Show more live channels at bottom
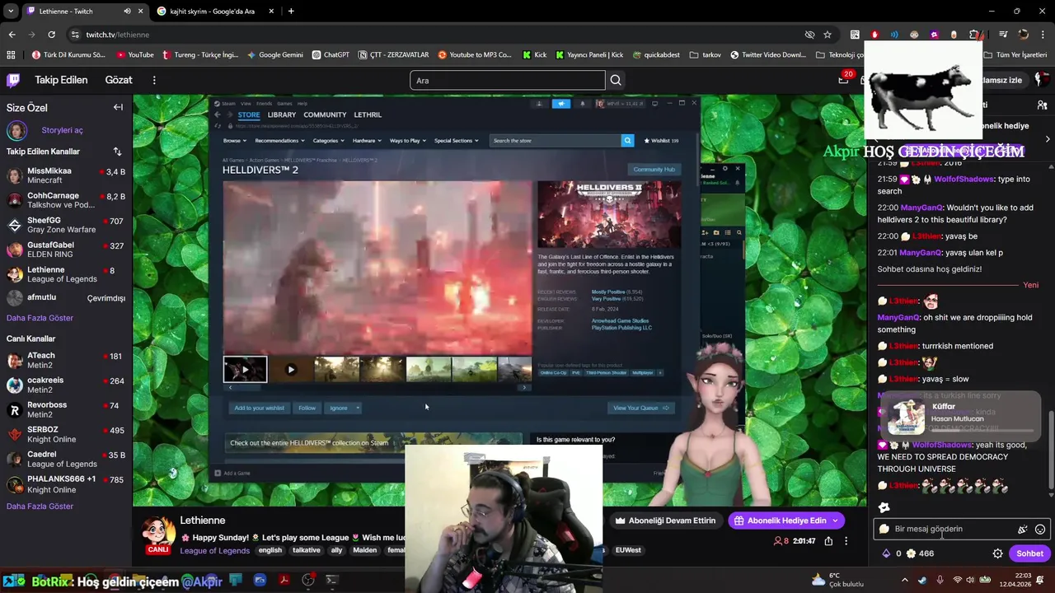The image size is (1055, 593). 40,507
